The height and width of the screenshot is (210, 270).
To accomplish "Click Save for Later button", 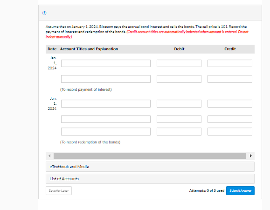I will [x=59, y=190].
